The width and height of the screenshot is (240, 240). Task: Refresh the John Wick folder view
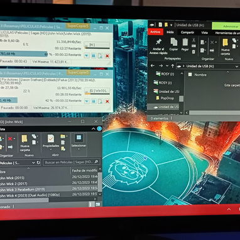coord(38,163)
